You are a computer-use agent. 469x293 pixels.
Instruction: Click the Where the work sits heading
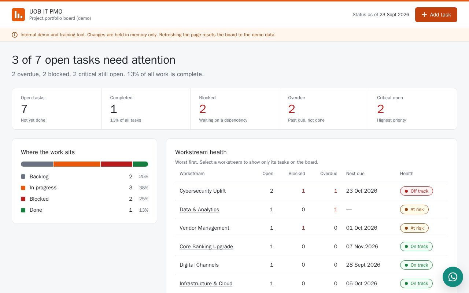pyautogui.click(x=48, y=152)
